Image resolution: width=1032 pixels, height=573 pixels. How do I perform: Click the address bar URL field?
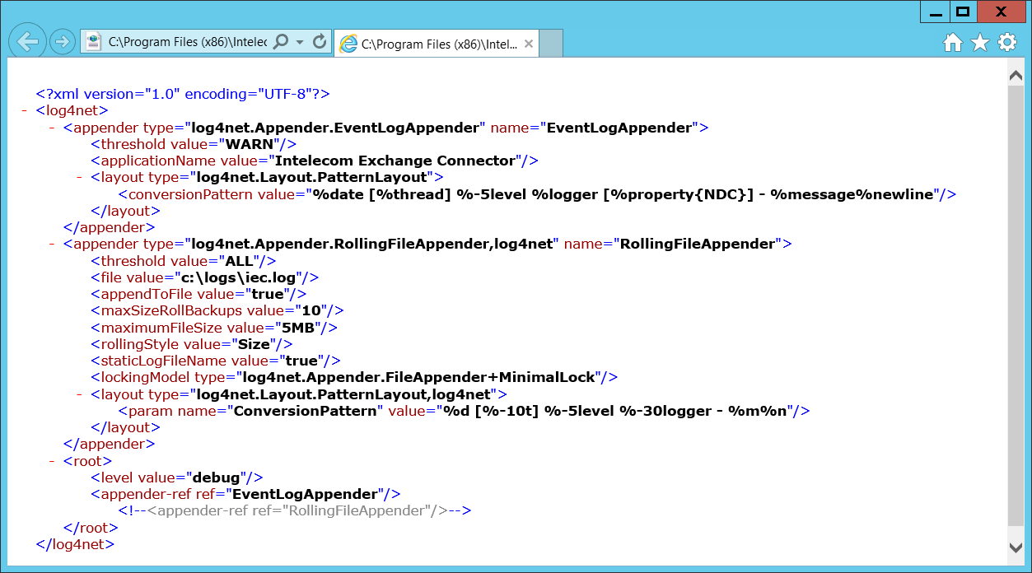pos(187,42)
